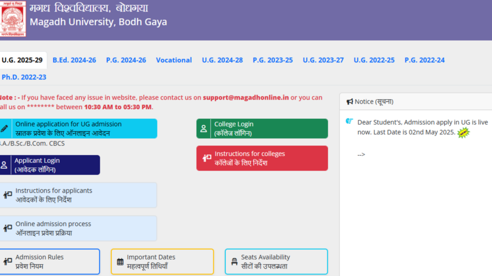Open the P.G. 2024-26 tab
The height and width of the screenshot is (276, 492).
pyautogui.click(x=126, y=60)
